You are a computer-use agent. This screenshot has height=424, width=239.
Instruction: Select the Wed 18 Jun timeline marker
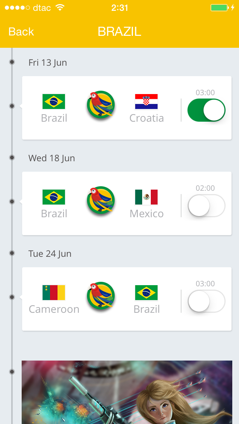click(12, 158)
